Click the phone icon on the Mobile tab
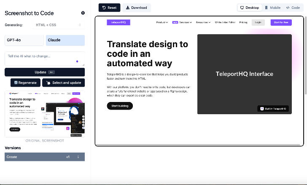Screen dimensions: 307x185 (x=266, y=8)
